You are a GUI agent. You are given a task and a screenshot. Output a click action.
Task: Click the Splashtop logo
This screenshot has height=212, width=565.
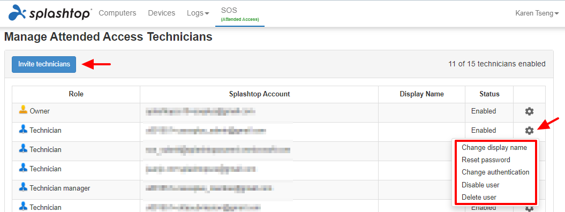[50, 13]
